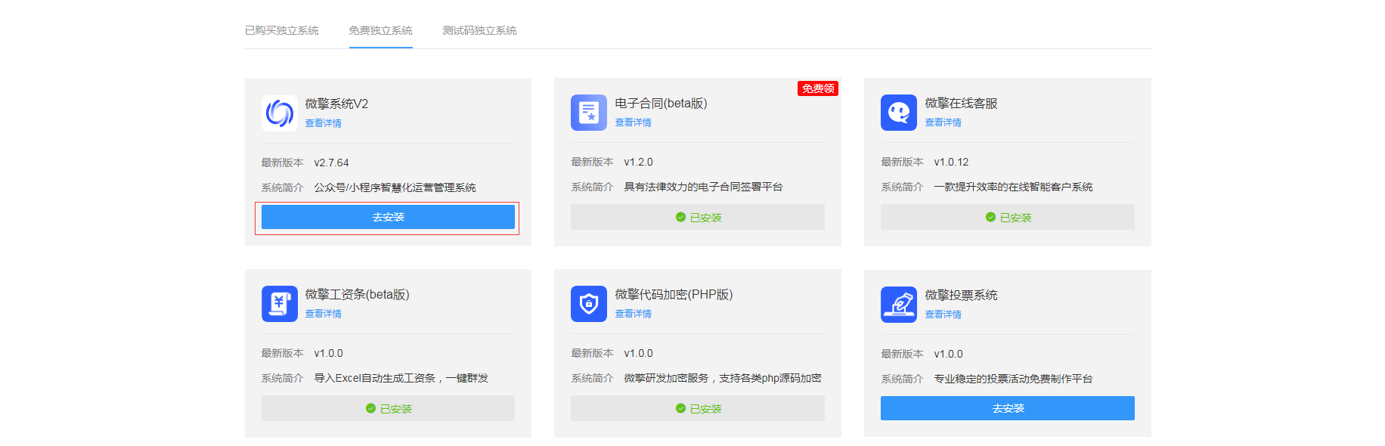Open the 测试码独立系统 tab

480,30
